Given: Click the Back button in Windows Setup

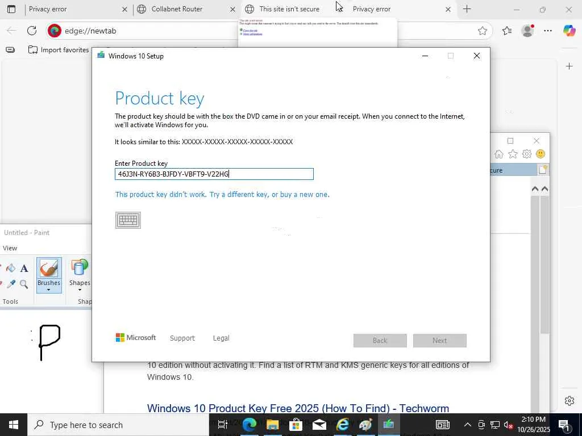Looking at the screenshot, I should click(380, 341).
